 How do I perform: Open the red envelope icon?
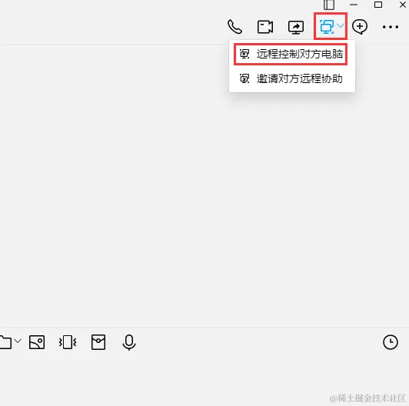[98, 342]
